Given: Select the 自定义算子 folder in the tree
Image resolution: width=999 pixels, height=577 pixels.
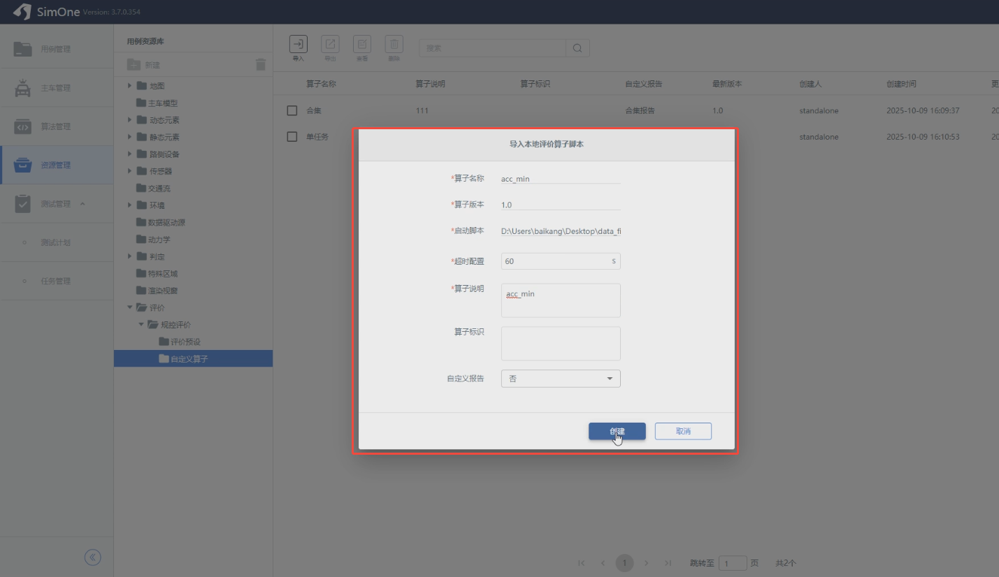Looking at the screenshot, I should (x=193, y=359).
